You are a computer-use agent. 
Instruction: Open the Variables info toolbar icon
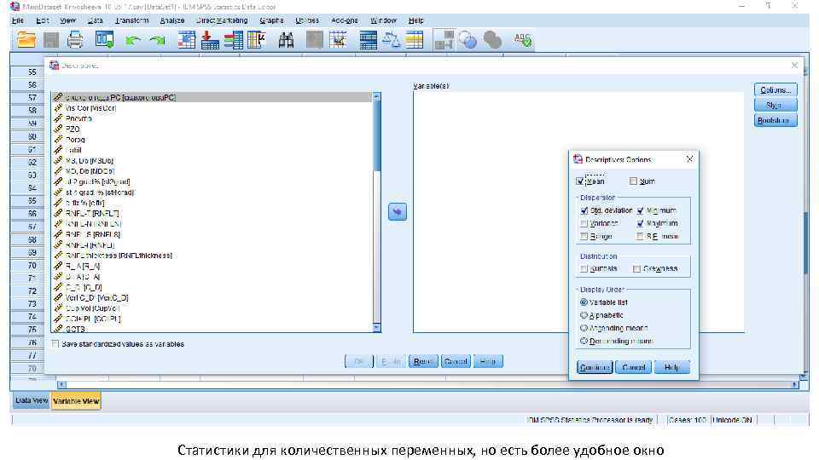click(x=234, y=40)
